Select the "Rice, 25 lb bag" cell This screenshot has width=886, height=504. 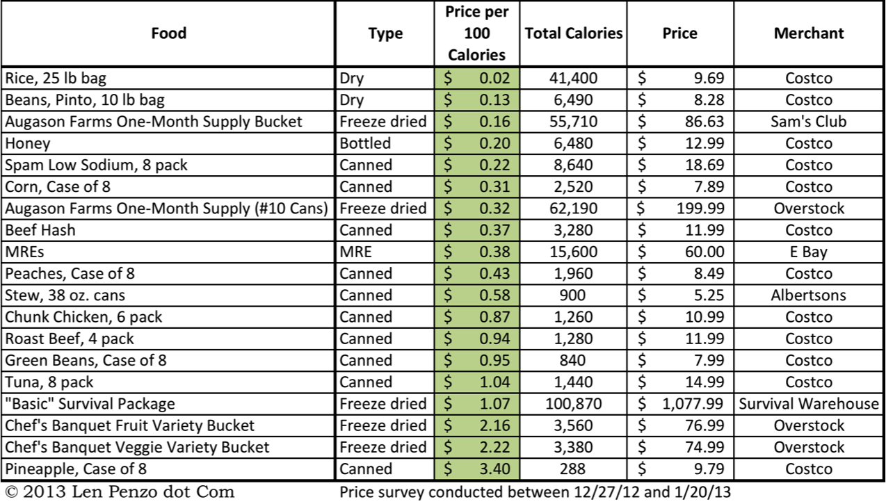tap(56, 79)
